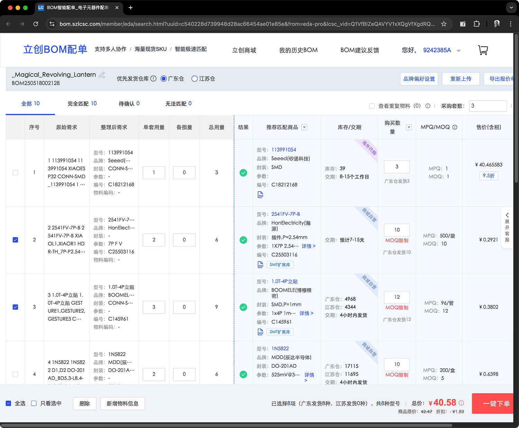Click the 9.5折 discount tag
This screenshot has width=519, height=428.
489,176
